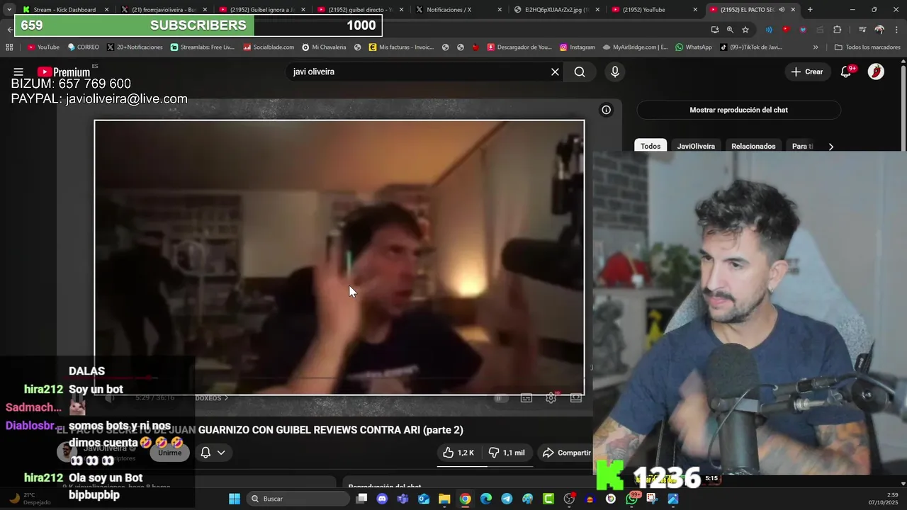Switch to Notificaciones / X tab
This screenshot has height=510, width=907.
tap(457, 10)
